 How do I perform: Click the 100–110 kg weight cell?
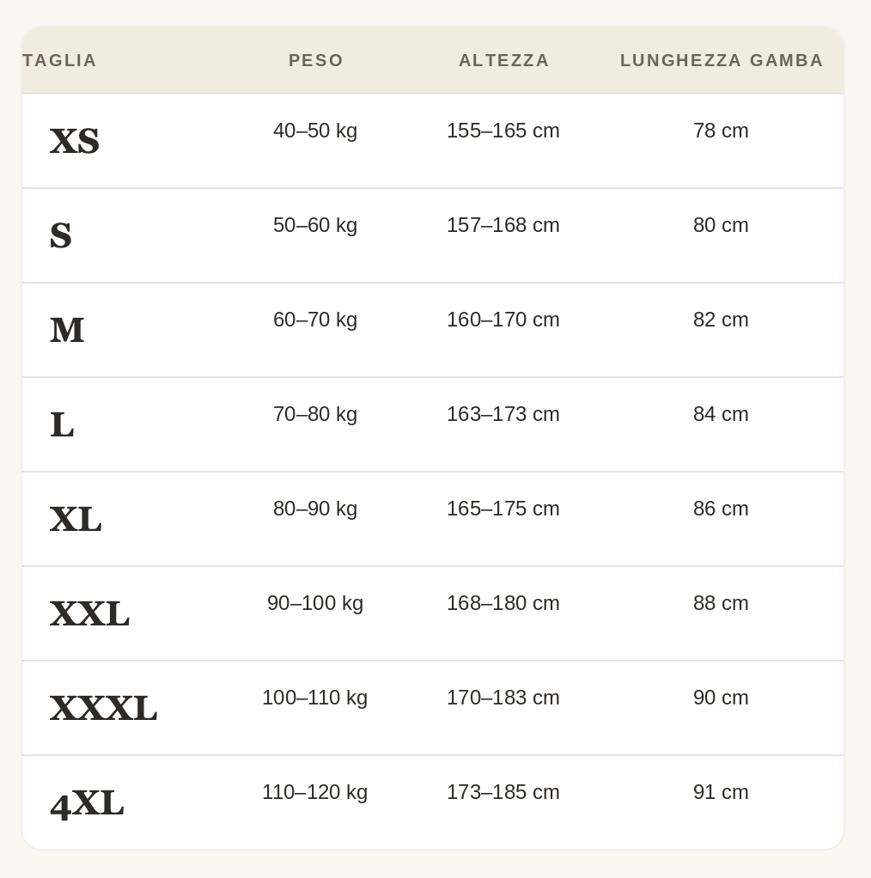pos(315,698)
